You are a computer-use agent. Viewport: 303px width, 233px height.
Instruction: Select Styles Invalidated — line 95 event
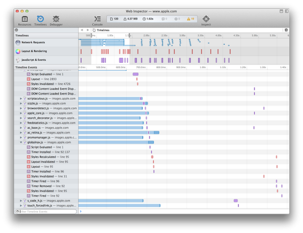(x=46, y=191)
